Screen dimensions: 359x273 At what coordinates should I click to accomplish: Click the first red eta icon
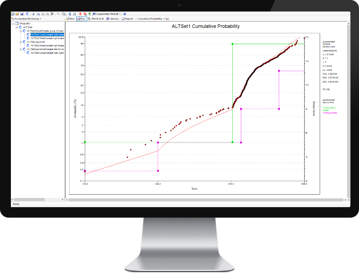tap(80, 14)
